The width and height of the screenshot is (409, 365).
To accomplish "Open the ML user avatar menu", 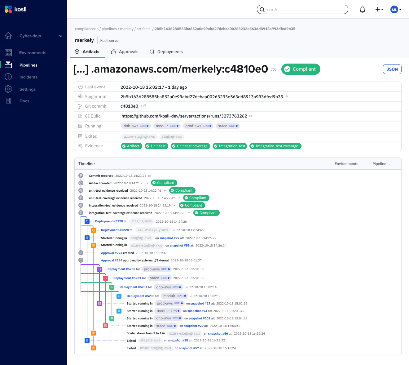I will (x=396, y=10).
